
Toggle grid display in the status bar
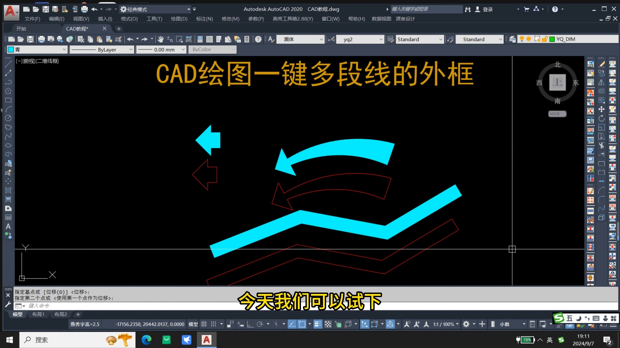pyautogui.click(x=204, y=324)
